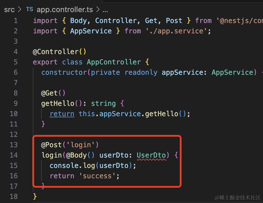
Task: Click the @Controller() decorator
Action: (x=60, y=52)
